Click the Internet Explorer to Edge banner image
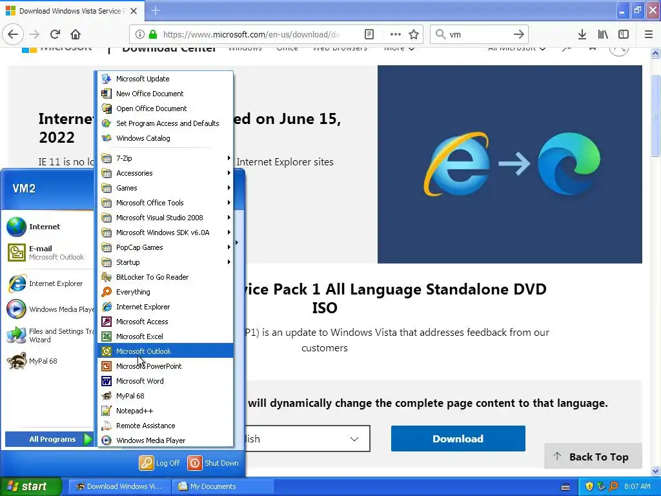The image size is (661, 496). [510, 164]
